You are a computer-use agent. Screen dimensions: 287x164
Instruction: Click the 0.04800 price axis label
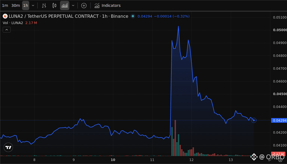(x=280, y=55)
